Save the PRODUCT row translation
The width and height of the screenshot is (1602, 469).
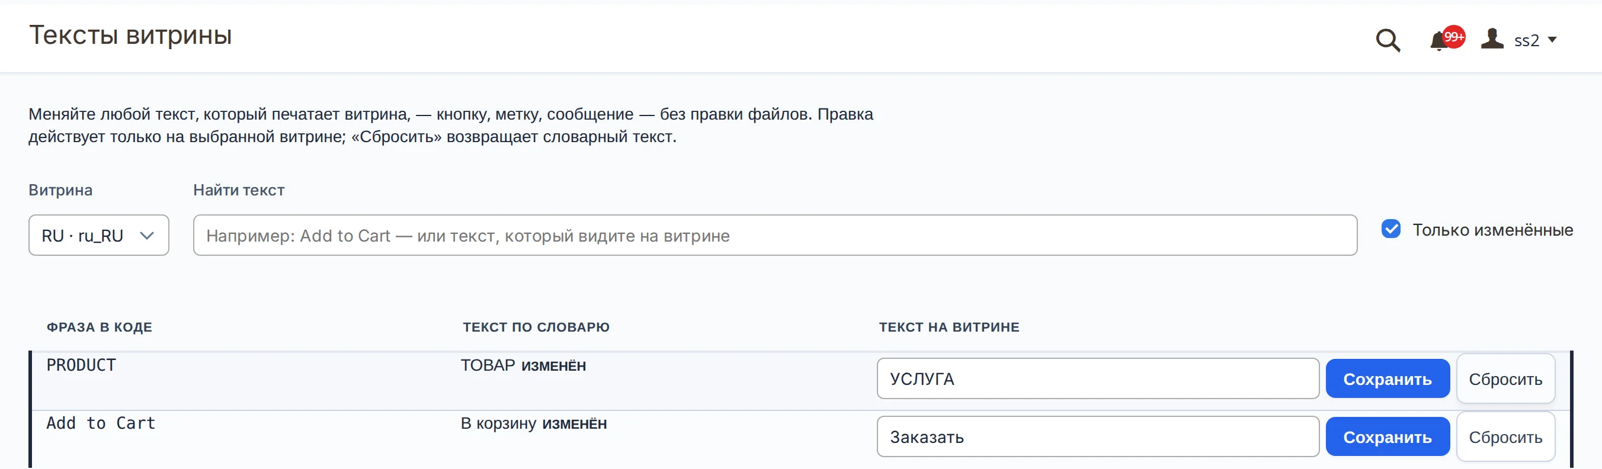pyautogui.click(x=1388, y=379)
